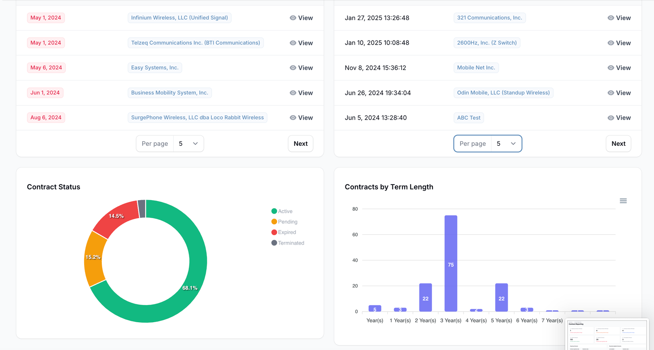The width and height of the screenshot is (654, 350).
Task: Click the red Expired legend color dot
Action: [x=274, y=232]
